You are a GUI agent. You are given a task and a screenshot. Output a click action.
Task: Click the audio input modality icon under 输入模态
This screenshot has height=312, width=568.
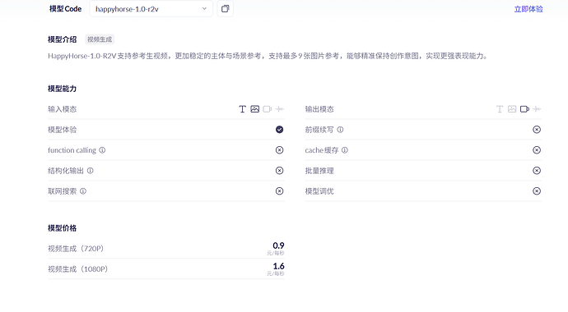pyautogui.click(x=280, y=109)
